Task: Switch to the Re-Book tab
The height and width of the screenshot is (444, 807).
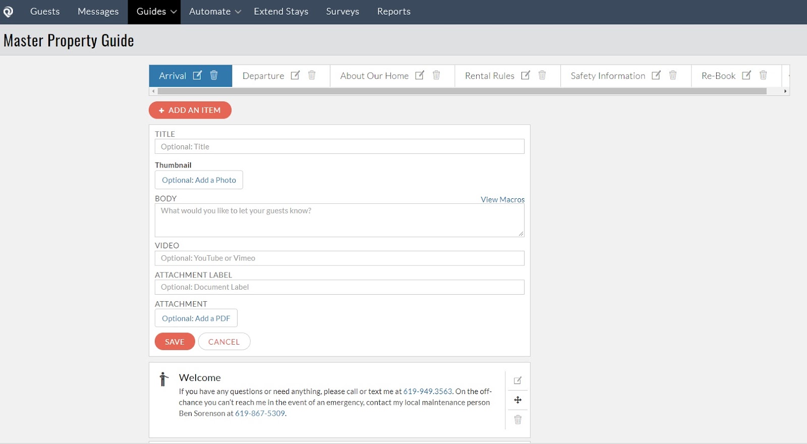Action: point(718,76)
